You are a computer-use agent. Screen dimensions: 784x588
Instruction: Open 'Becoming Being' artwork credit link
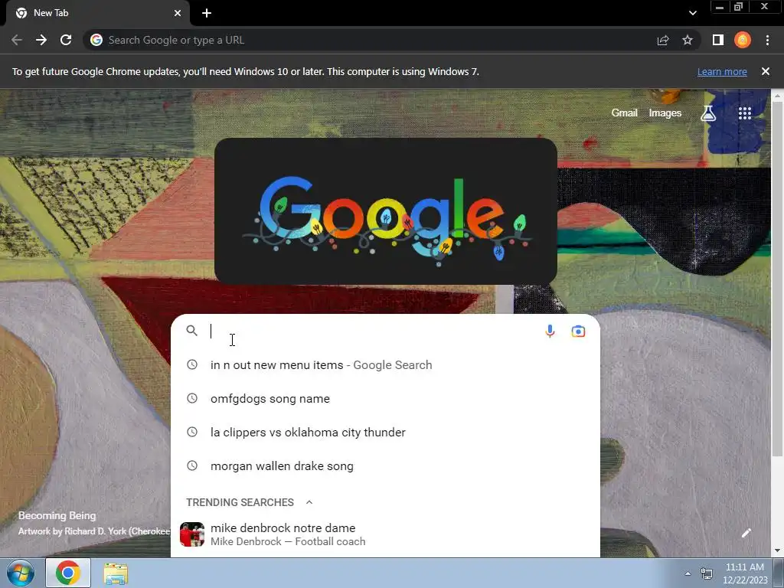pos(94,524)
